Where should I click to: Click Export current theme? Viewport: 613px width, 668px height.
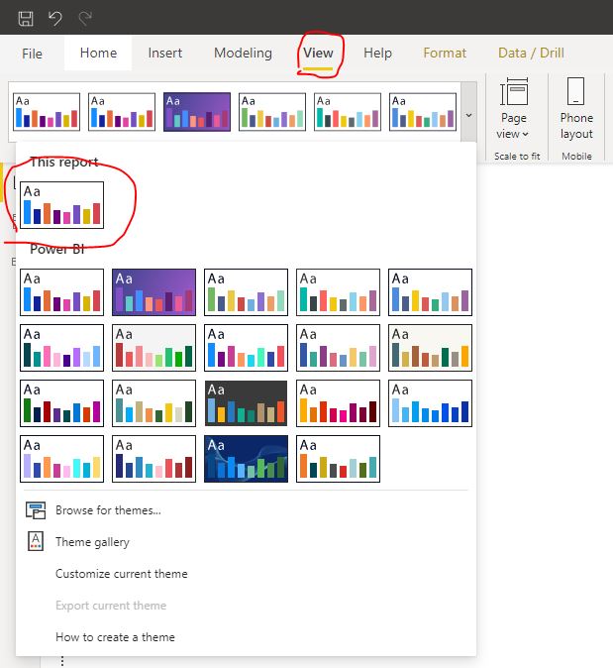(111, 606)
